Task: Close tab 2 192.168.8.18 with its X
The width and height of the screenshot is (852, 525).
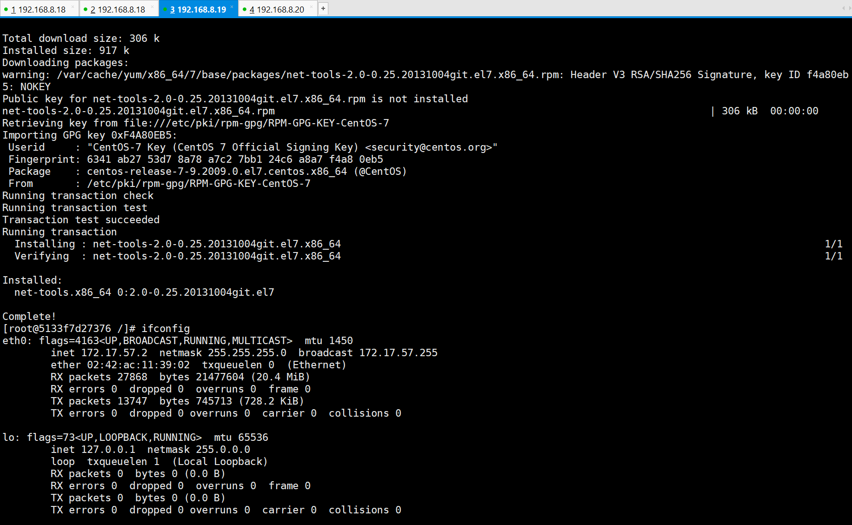Action: point(152,7)
